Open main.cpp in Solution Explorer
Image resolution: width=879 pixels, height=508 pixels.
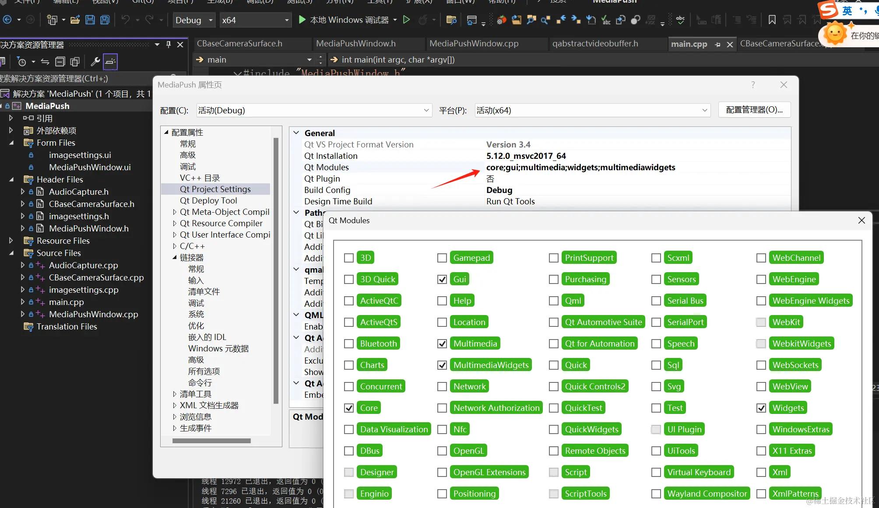pos(66,302)
